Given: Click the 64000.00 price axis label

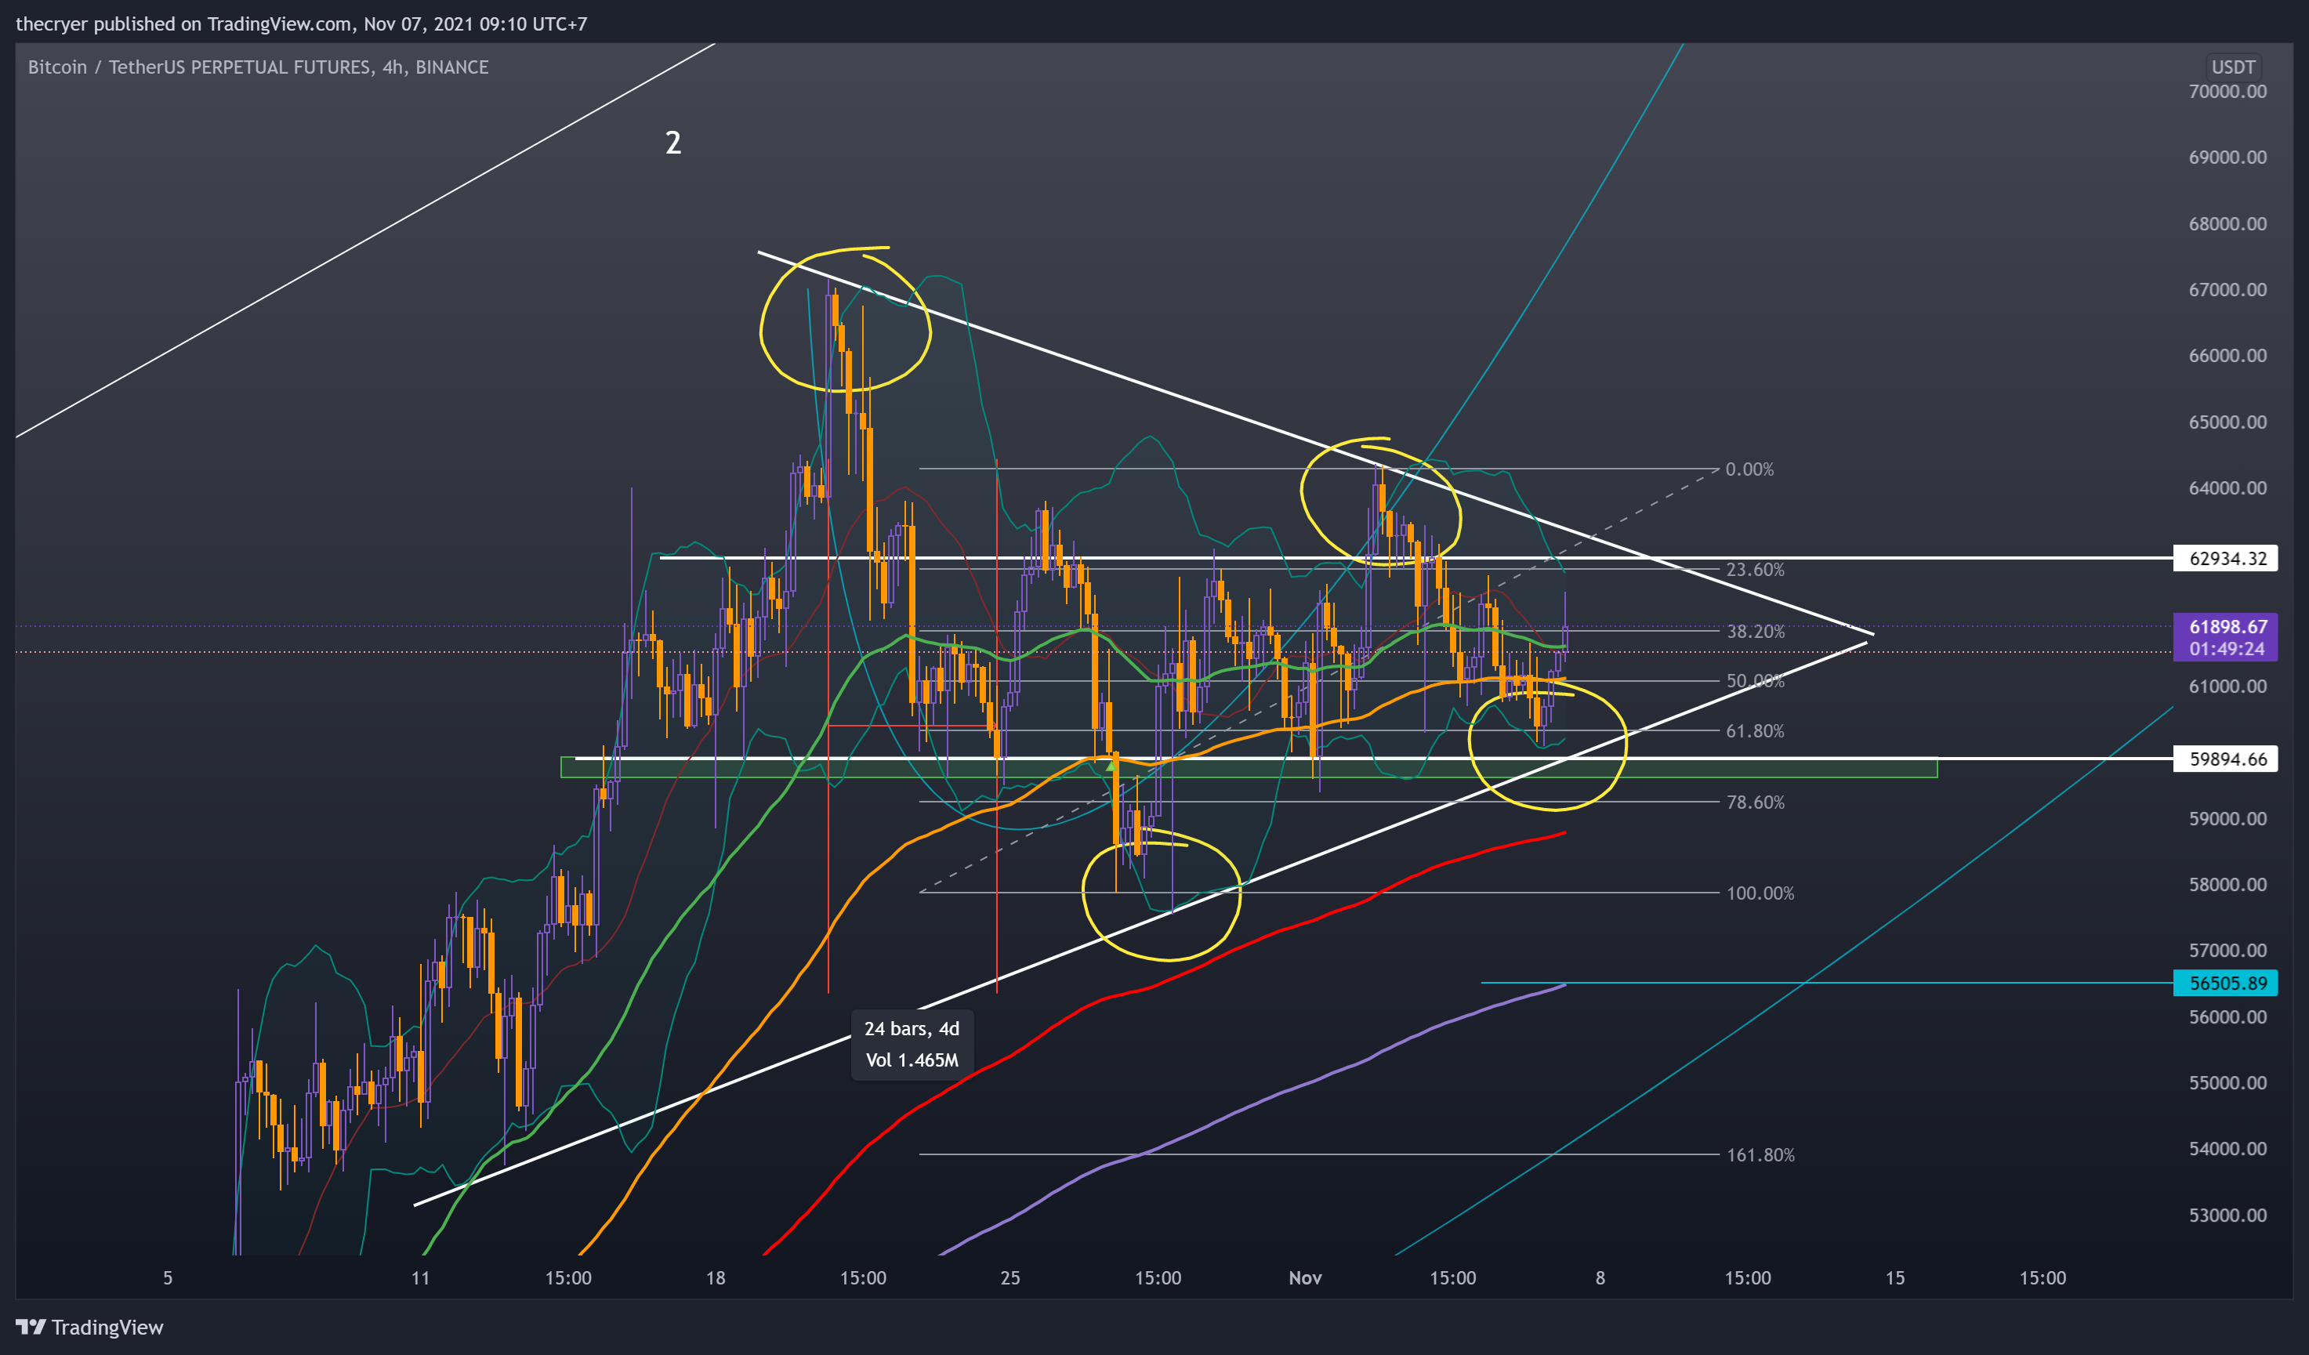Looking at the screenshot, I should [x=2227, y=488].
